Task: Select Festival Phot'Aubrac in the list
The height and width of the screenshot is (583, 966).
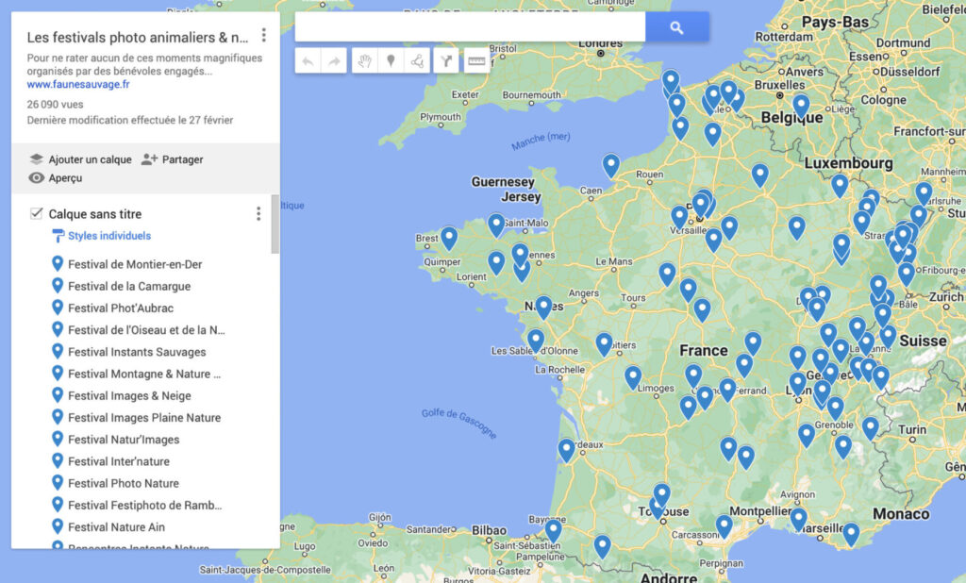Action: point(120,308)
